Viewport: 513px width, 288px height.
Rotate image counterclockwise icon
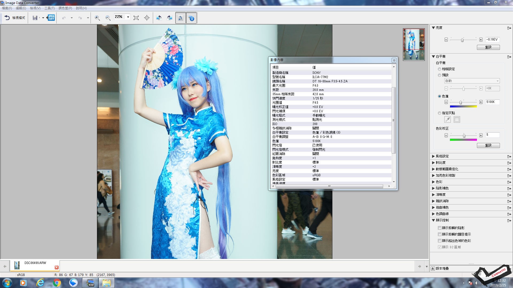click(x=159, y=18)
